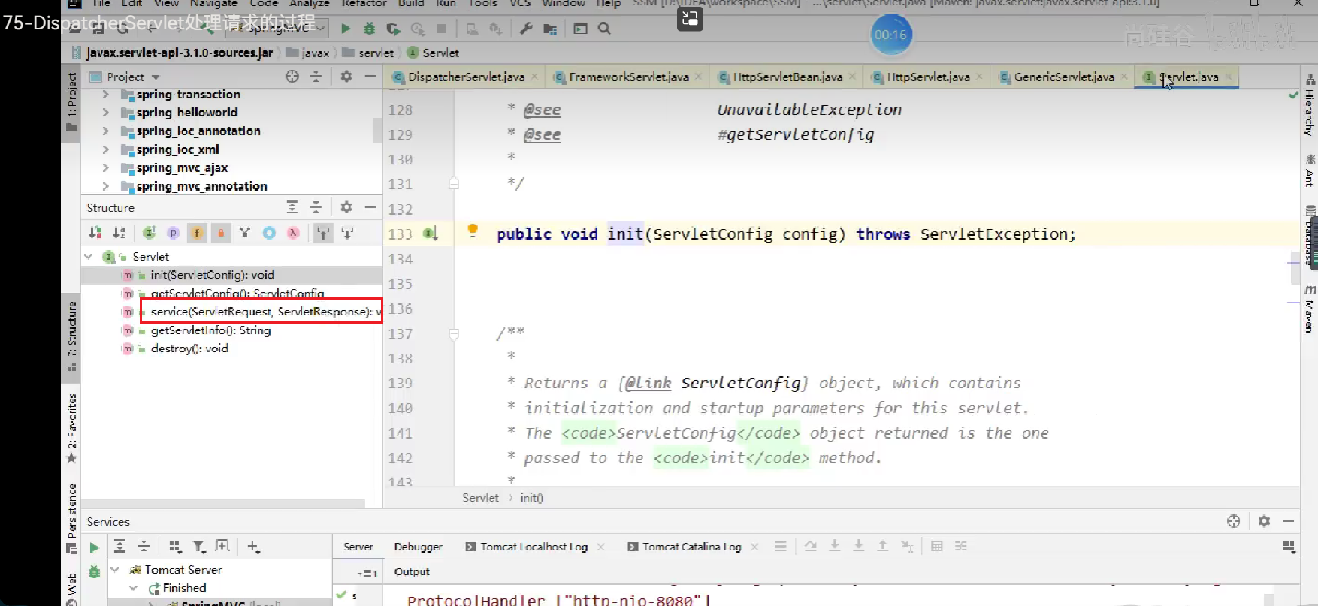Expand the spring_ioc_xml module
Viewport: 1318px width, 606px height.
(x=105, y=149)
